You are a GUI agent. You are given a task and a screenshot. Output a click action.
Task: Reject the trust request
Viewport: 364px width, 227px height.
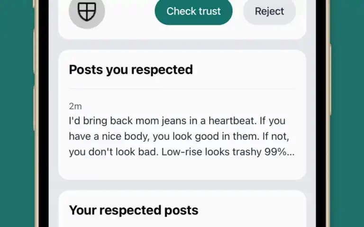tap(269, 11)
